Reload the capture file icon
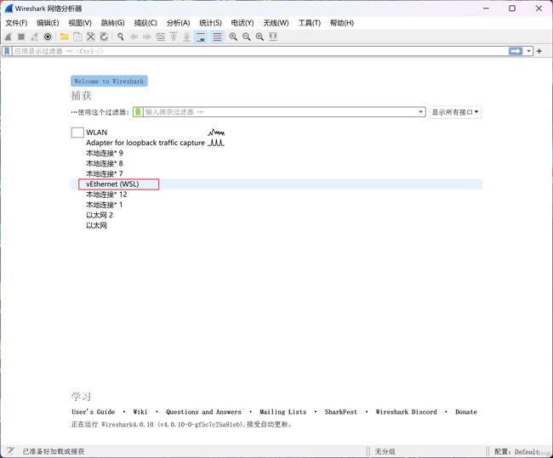Screen dimensions: 553x458 point(104,37)
